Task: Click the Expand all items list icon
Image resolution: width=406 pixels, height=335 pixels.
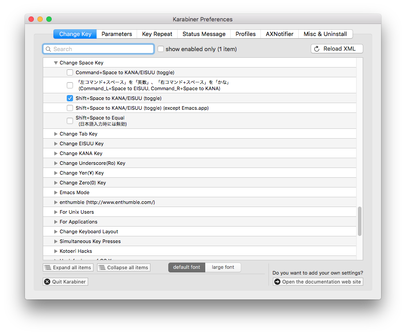Action: click(x=48, y=267)
